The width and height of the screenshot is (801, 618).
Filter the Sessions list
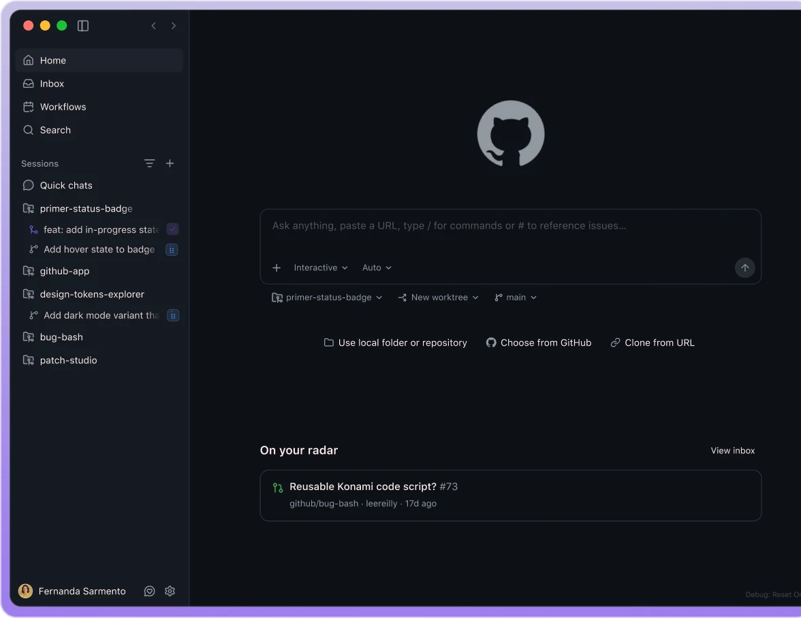pos(149,163)
